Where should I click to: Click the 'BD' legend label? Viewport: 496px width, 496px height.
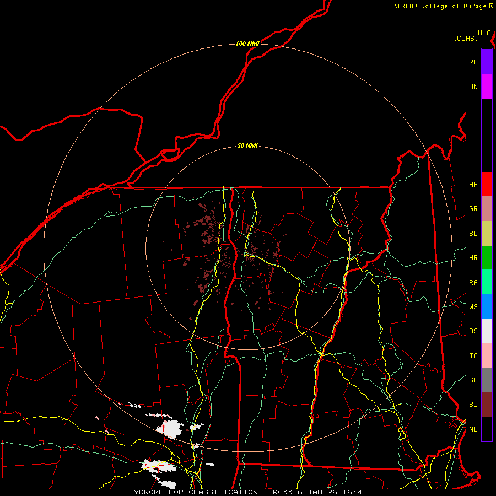[473, 234]
